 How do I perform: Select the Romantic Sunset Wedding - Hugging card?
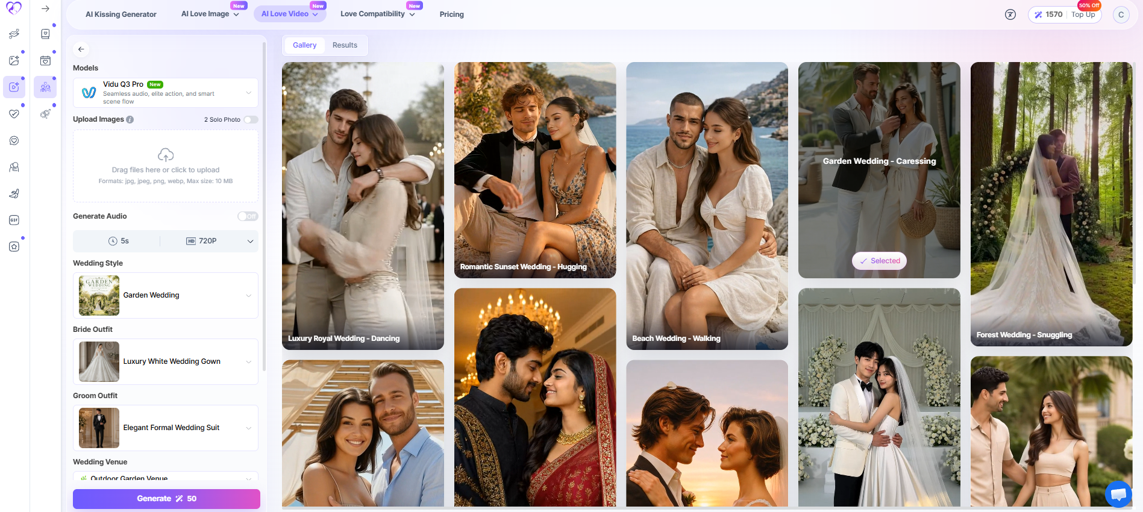tap(535, 170)
